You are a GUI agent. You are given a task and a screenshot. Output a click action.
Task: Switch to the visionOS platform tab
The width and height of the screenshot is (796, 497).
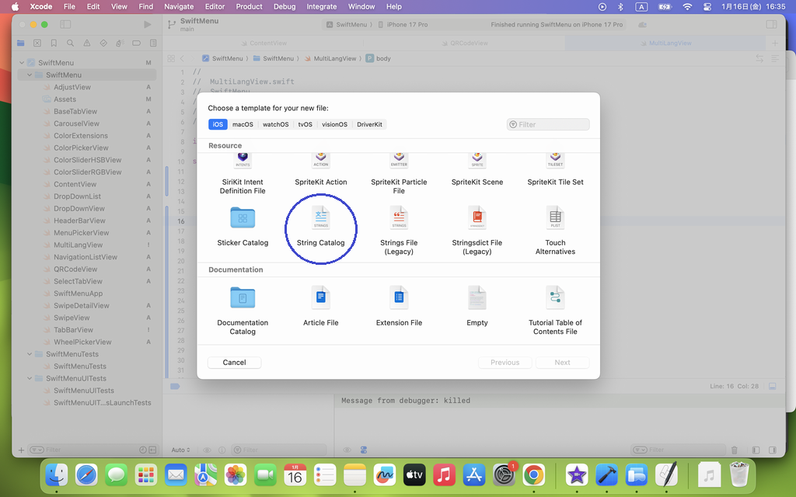tap(334, 124)
